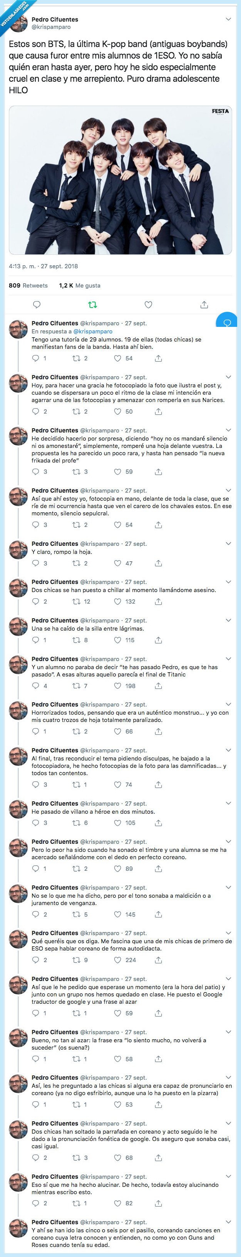Image resolution: width=241 pixels, height=1257 pixels.
Task: Share the main tweet
Action: (x=204, y=305)
